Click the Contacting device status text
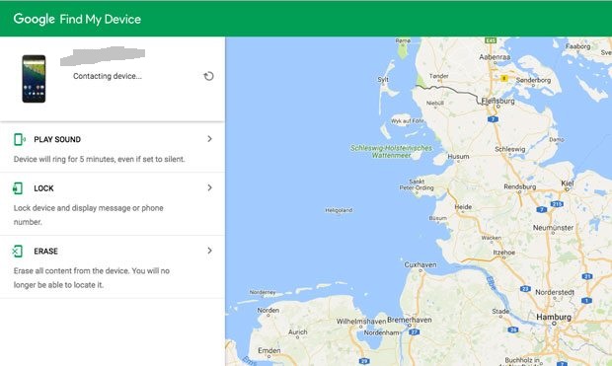The image size is (612, 366). 108,76
